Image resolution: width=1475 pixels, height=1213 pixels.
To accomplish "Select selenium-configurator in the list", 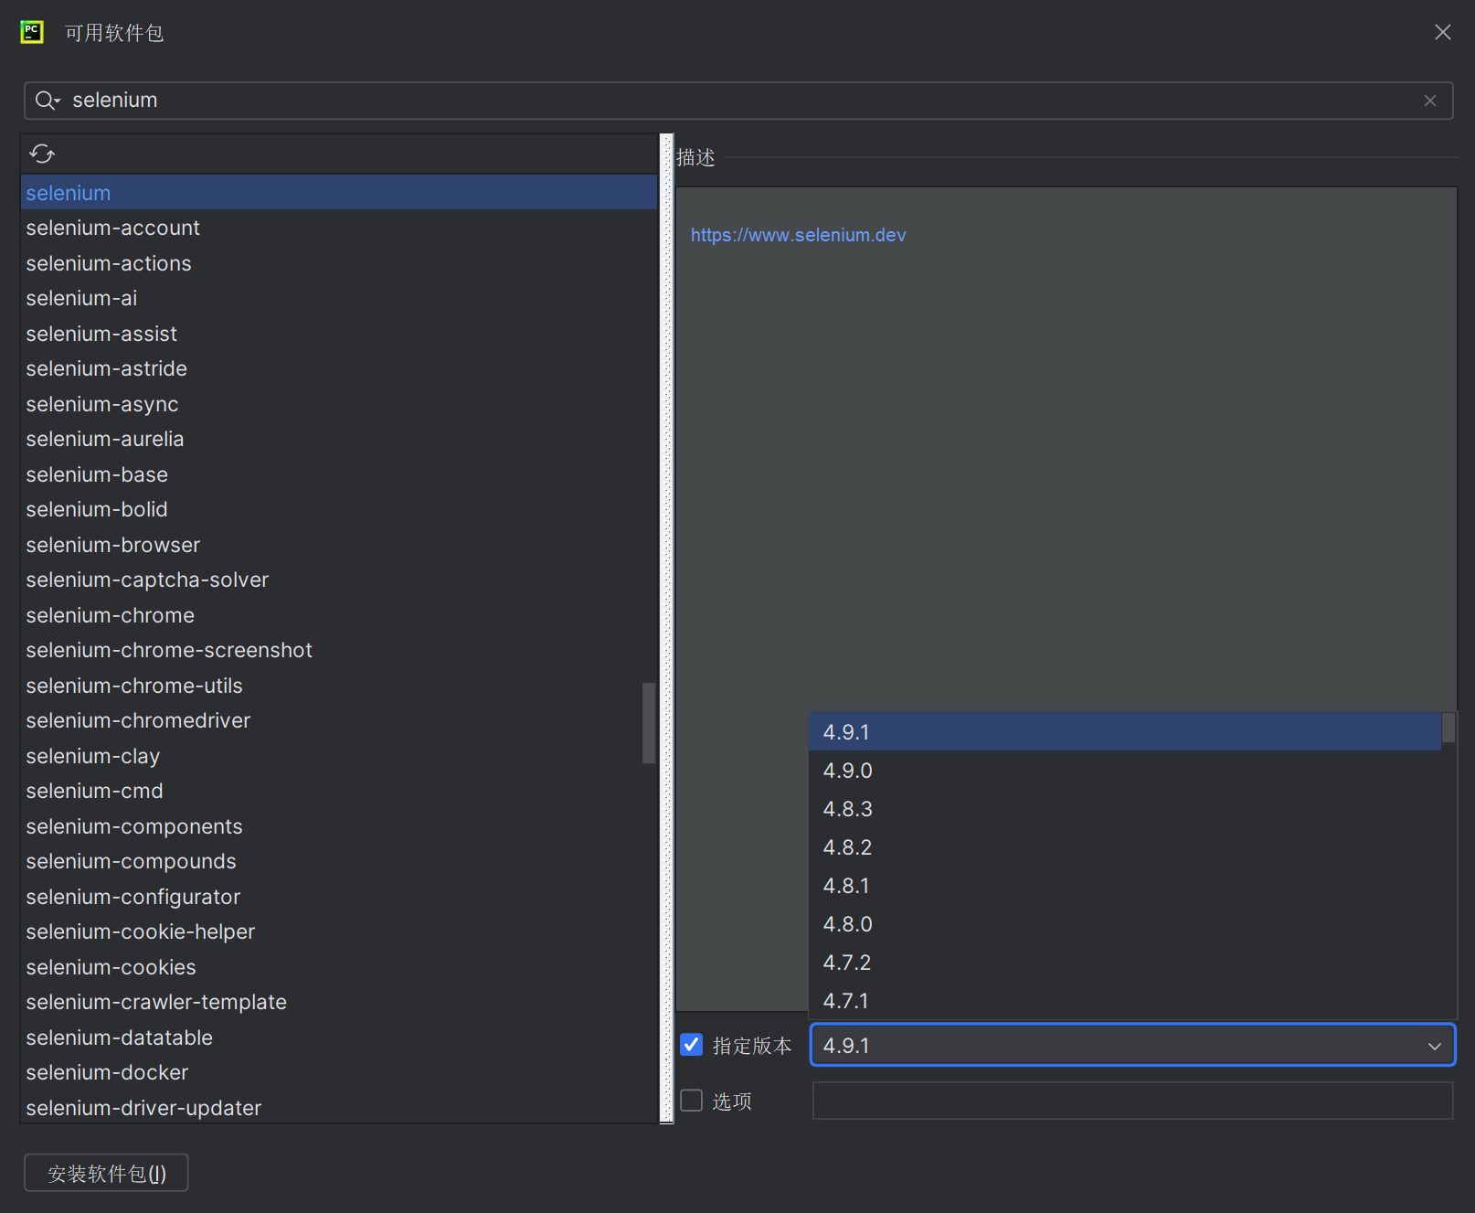I will click(x=339, y=897).
